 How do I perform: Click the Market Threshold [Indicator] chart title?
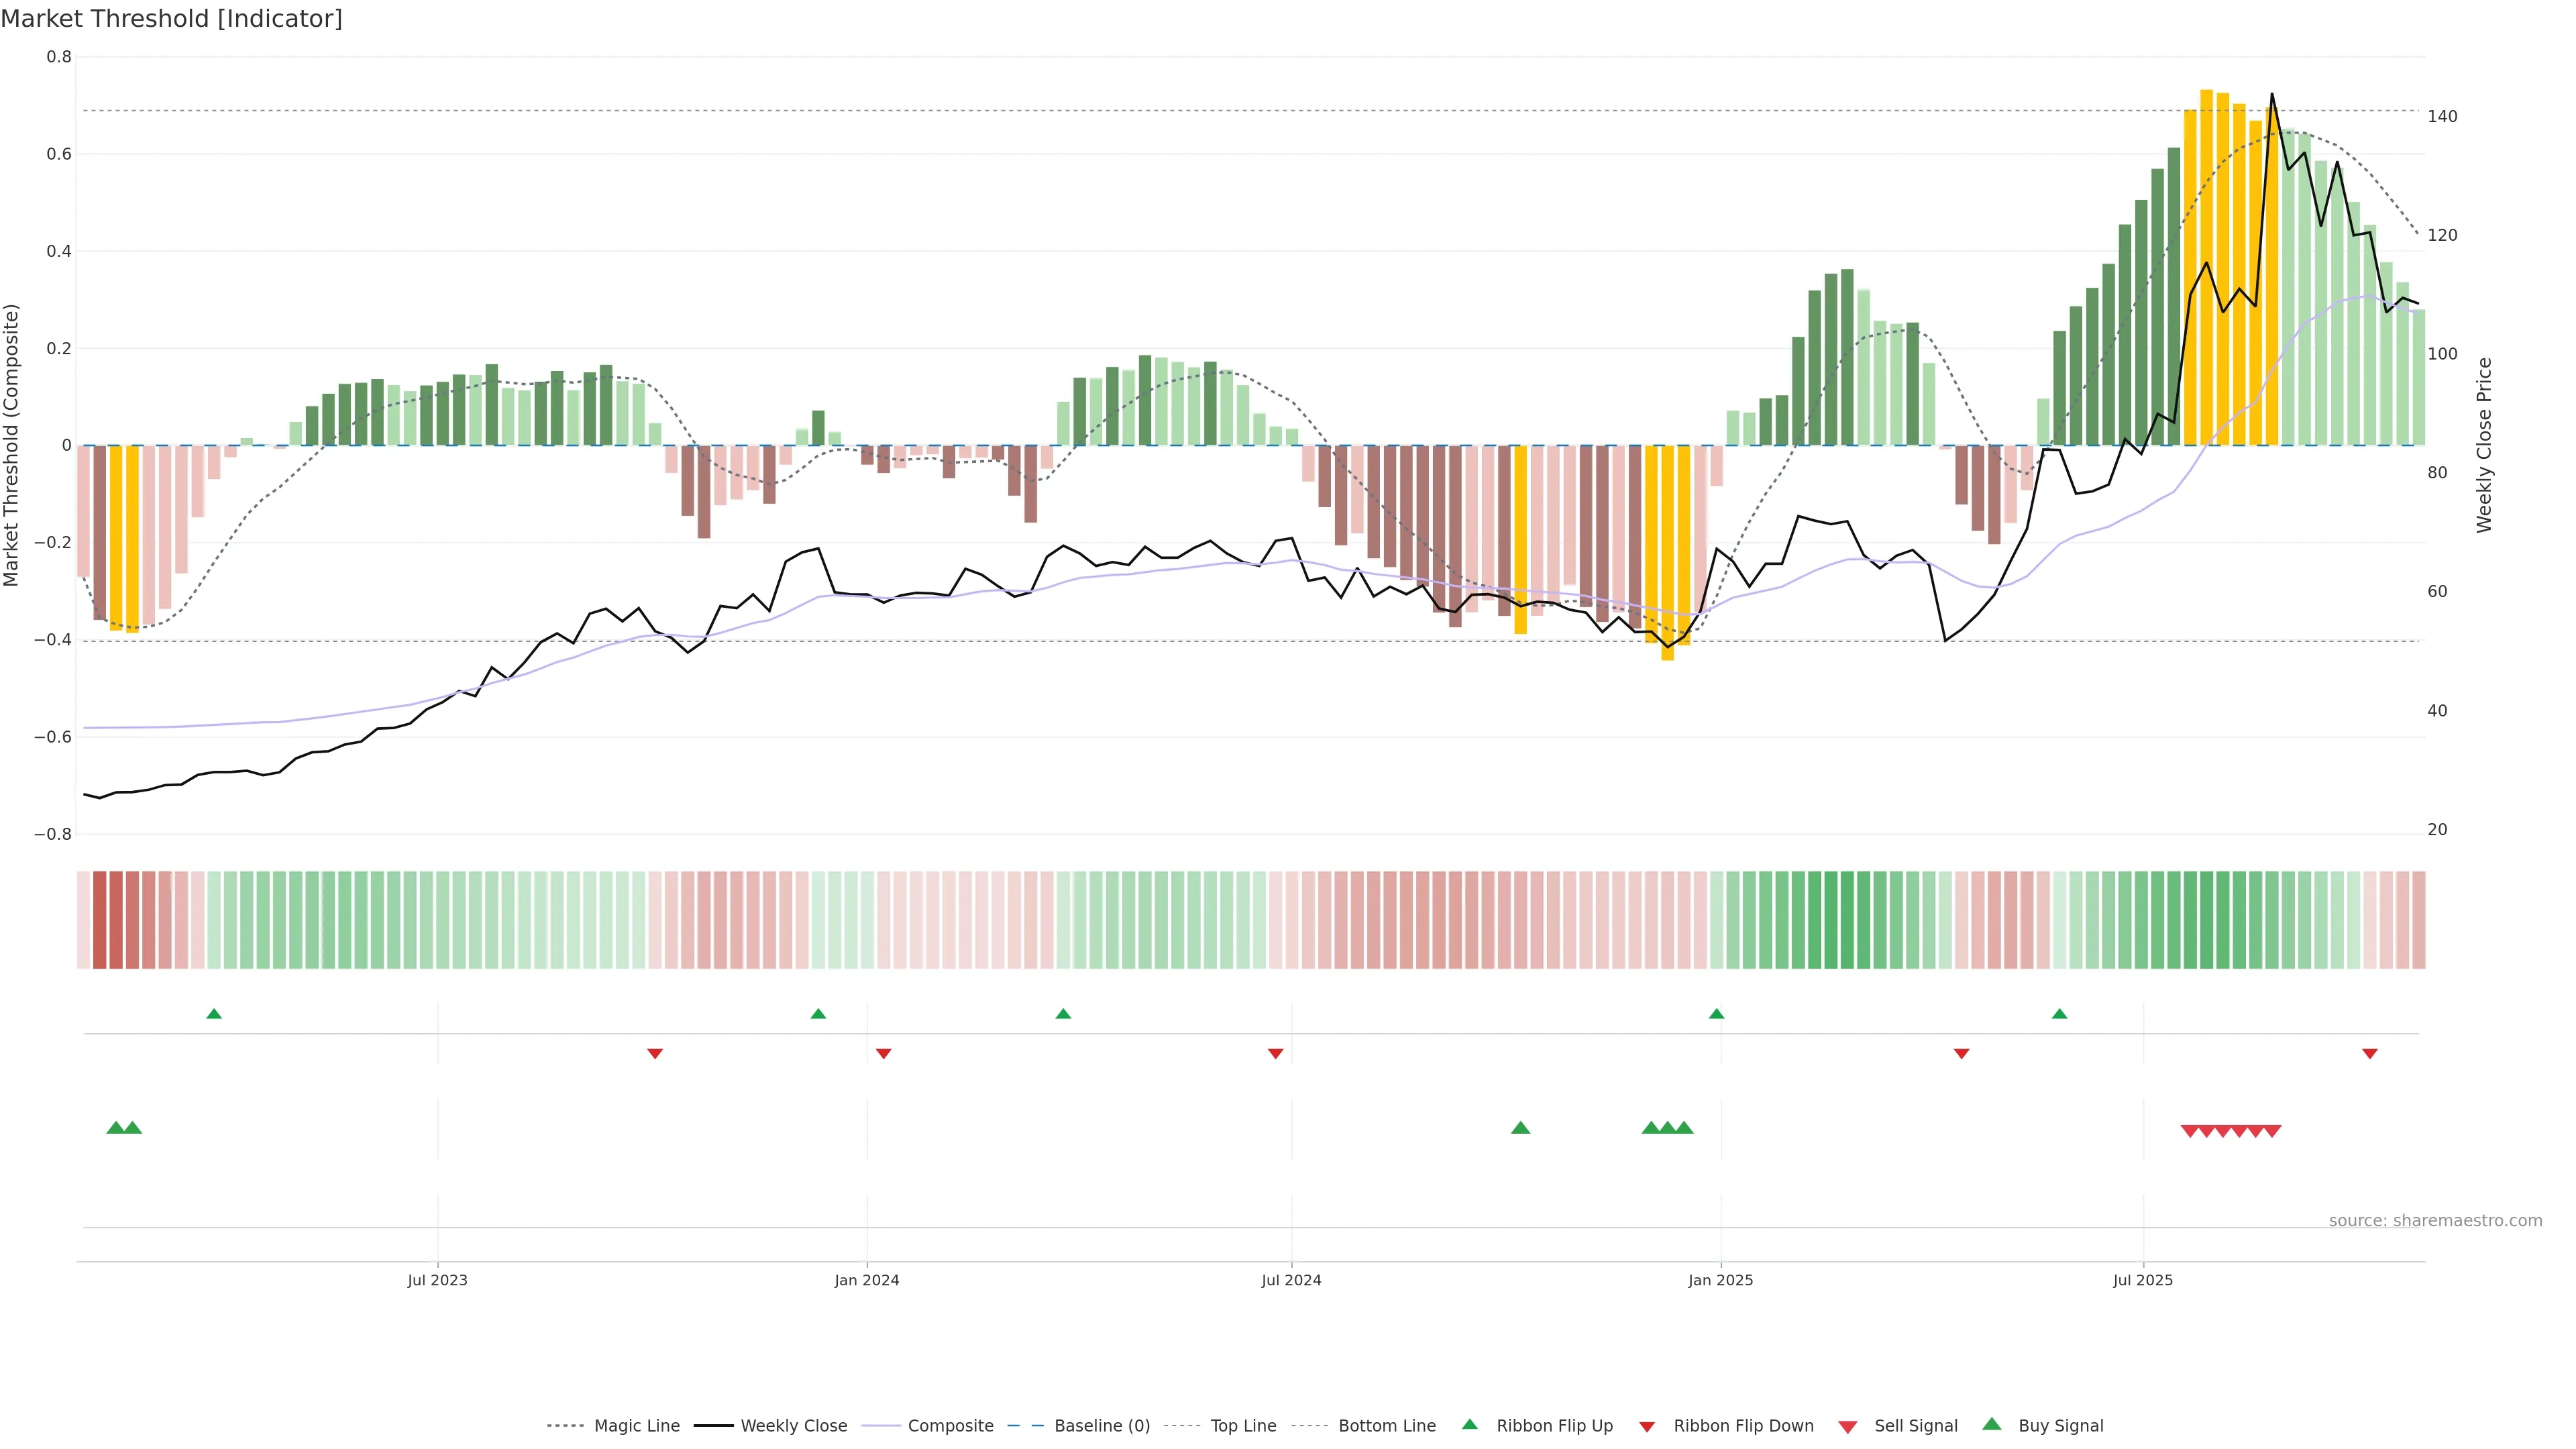(x=171, y=19)
